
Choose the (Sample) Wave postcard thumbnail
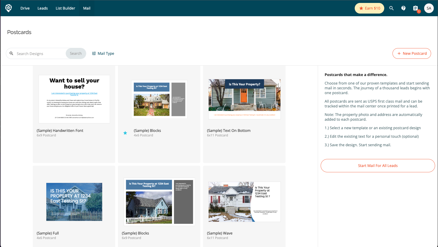[x=244, y=202]
